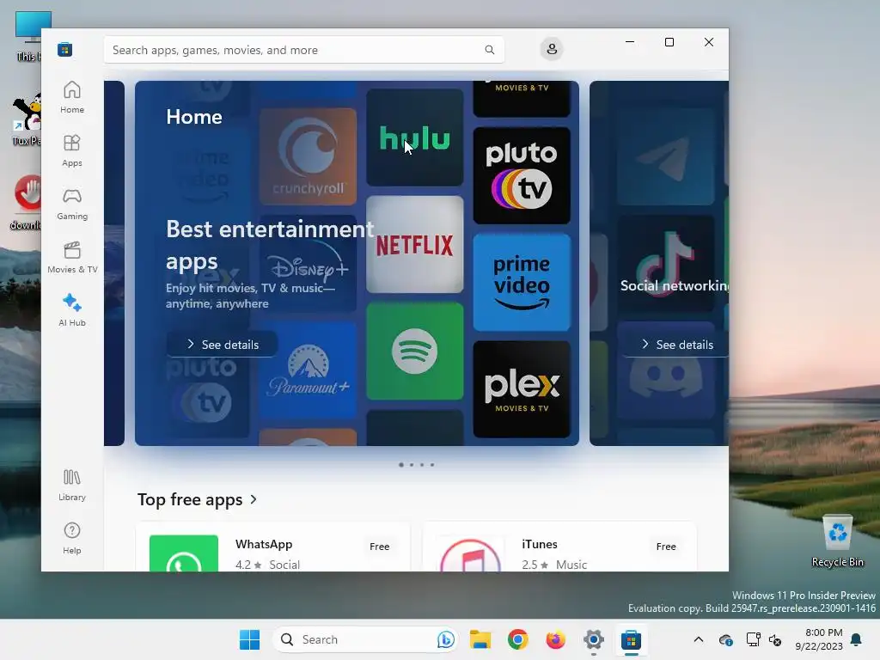The image size is (880, 660).
Task: Open the WhatsApp listing title
Action: pos(264,544)
